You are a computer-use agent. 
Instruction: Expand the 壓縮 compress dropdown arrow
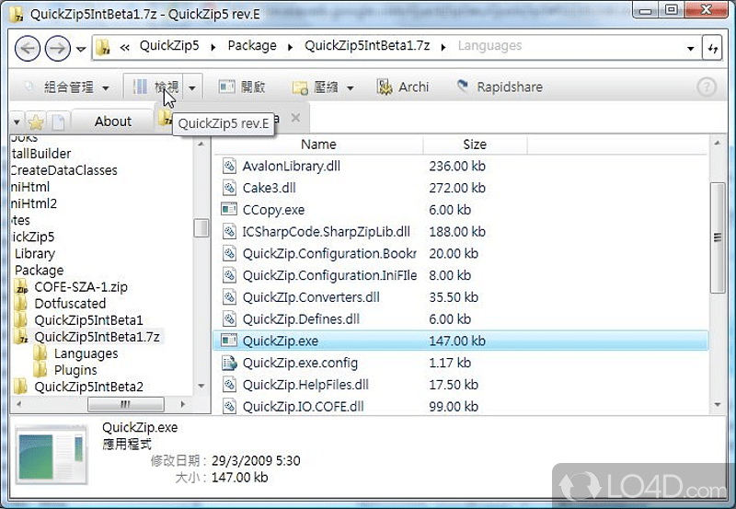click(x=351, y=87)
